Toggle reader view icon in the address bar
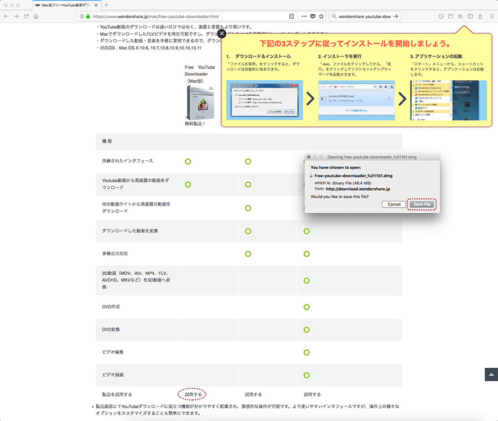 (292, 16)
